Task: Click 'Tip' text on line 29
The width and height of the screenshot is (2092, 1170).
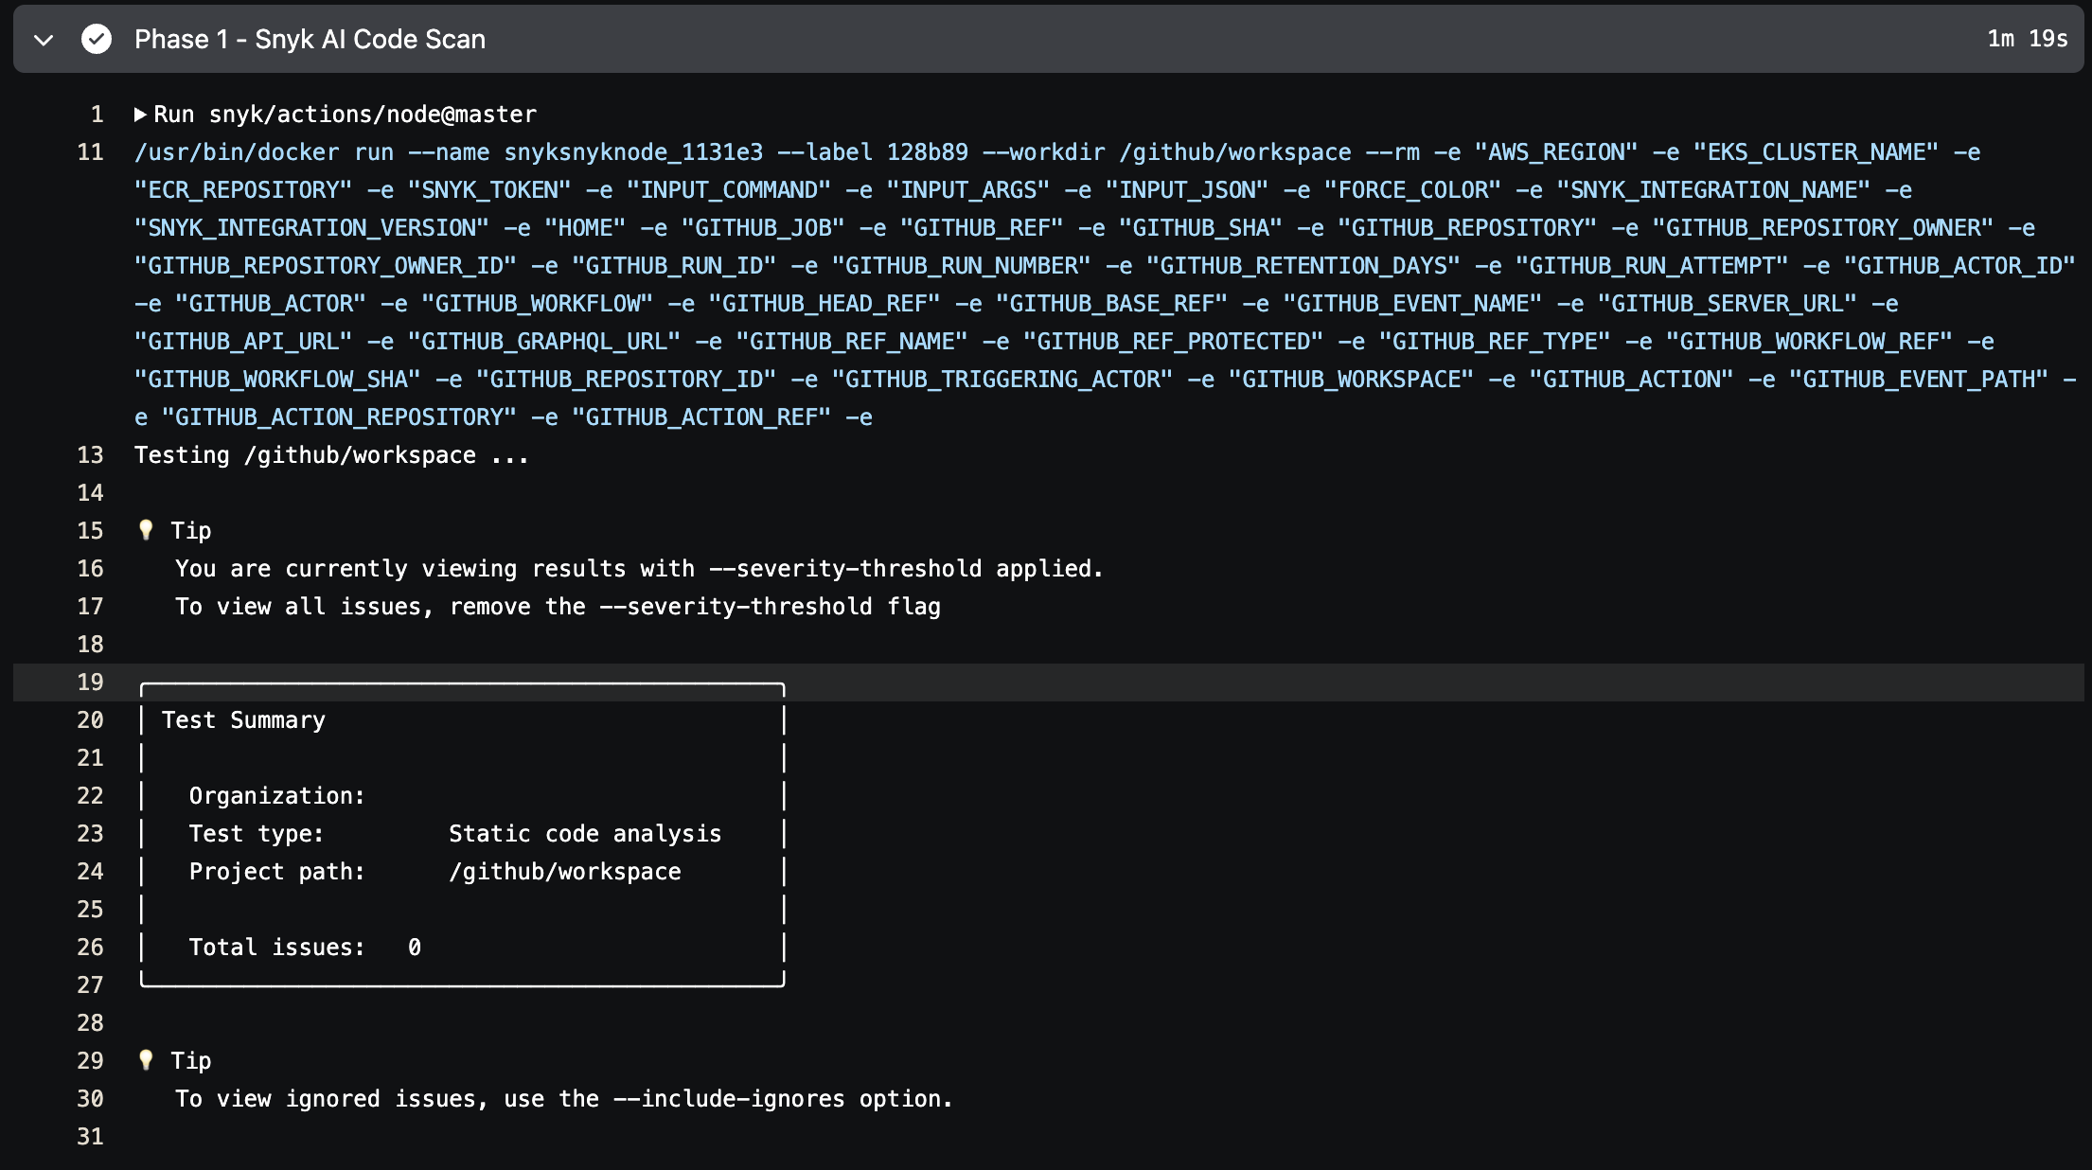Action: coord(191,1061)
